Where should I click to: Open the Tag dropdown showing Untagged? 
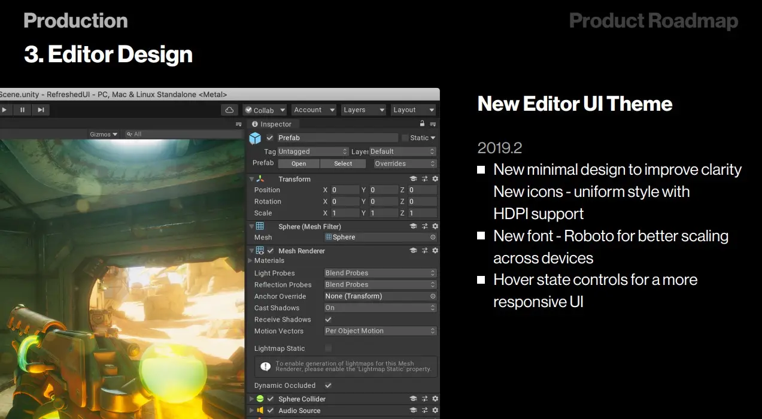[312, 151]
